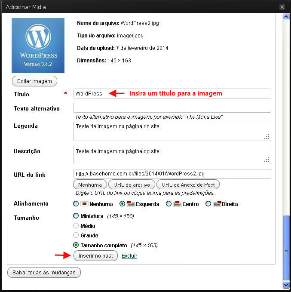Select Esquerda alignment radio button
291x292 pixels.
(122, 204)
